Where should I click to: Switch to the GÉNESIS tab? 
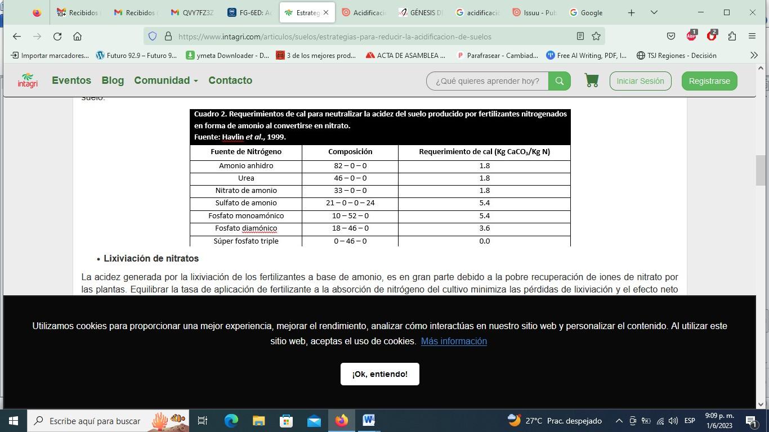point(420,12)
